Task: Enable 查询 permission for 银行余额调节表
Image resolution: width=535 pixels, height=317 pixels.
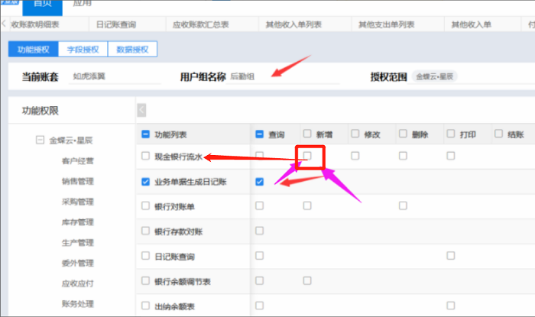Action: tap(260, 280)
